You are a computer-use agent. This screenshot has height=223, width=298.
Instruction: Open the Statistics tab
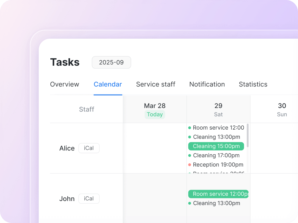[253, 84]
